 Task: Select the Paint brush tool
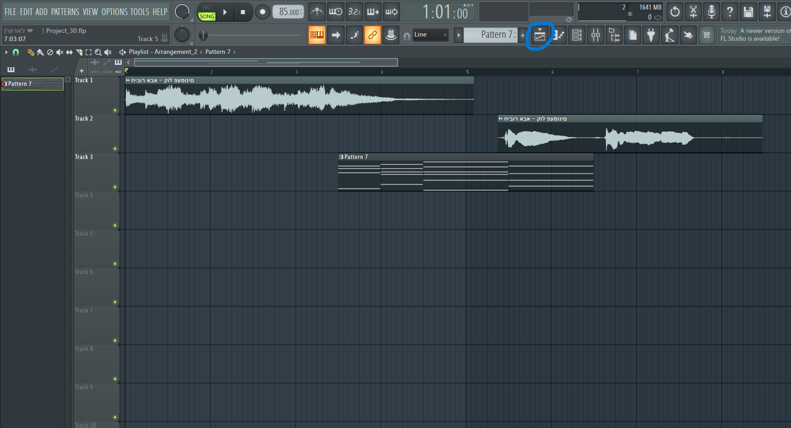(x=40, y=52)
